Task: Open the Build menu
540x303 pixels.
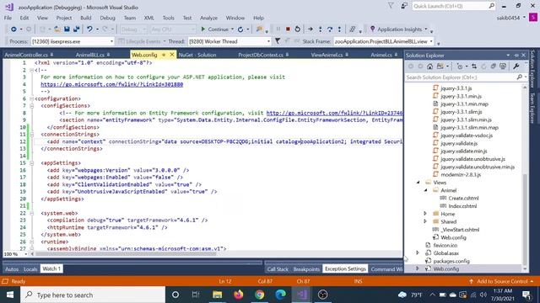Action: coord(86,18)
